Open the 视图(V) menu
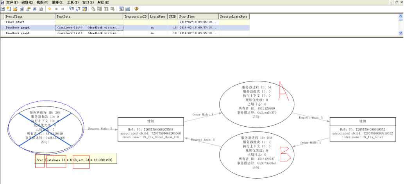Image resolution: width=404 pixels, height=184 pixels. coord(42,2)
